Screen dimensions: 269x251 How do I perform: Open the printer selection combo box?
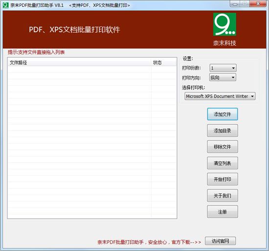pyautogui.click(x=220, y=96)
